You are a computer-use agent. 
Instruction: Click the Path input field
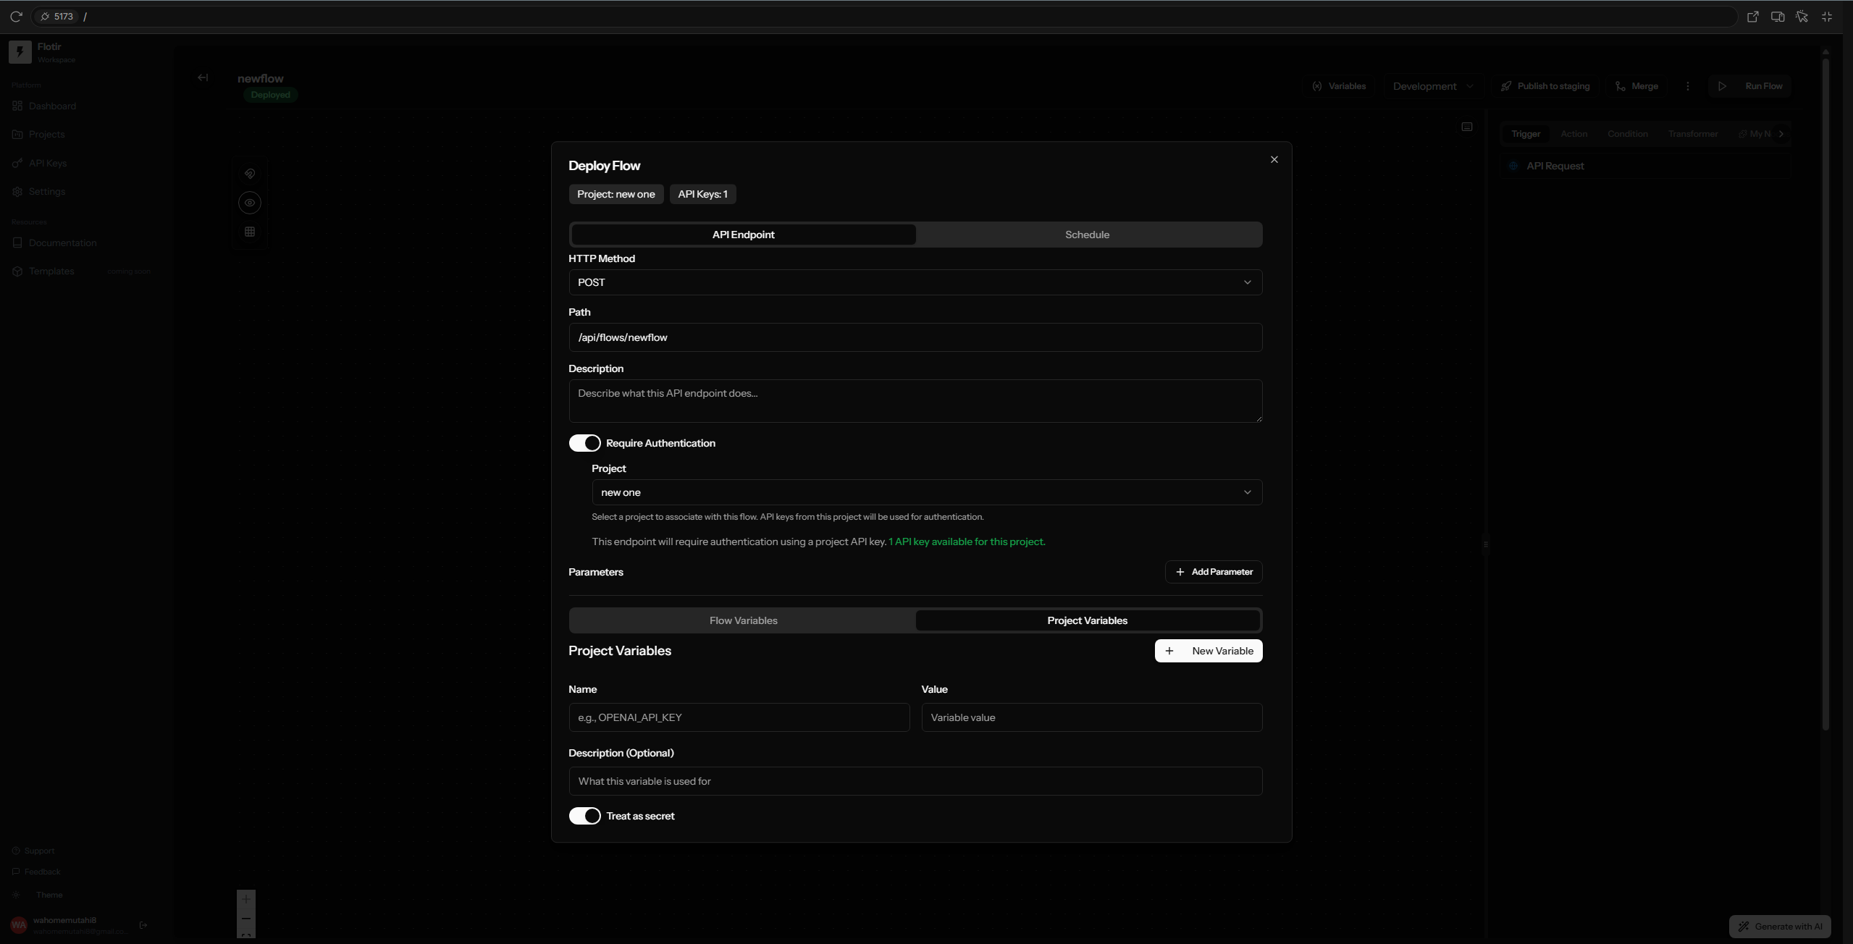[915, 337]
